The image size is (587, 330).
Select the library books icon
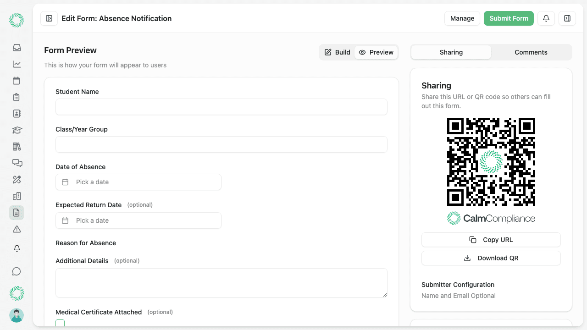16,146
